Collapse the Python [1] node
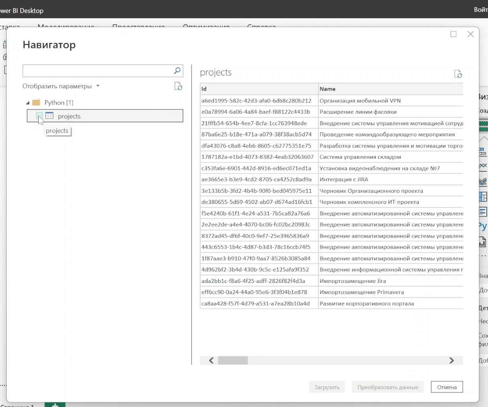The width and height of the screenshot is (488, 407). [27, 103]
